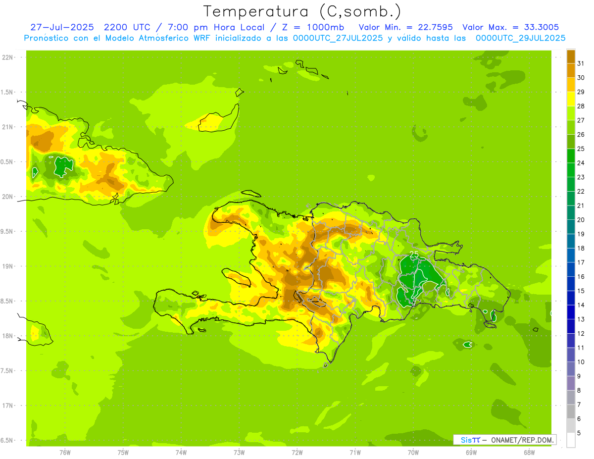Click the '25' contour label on map
This screenshot has width=594, height=459.
414,254
